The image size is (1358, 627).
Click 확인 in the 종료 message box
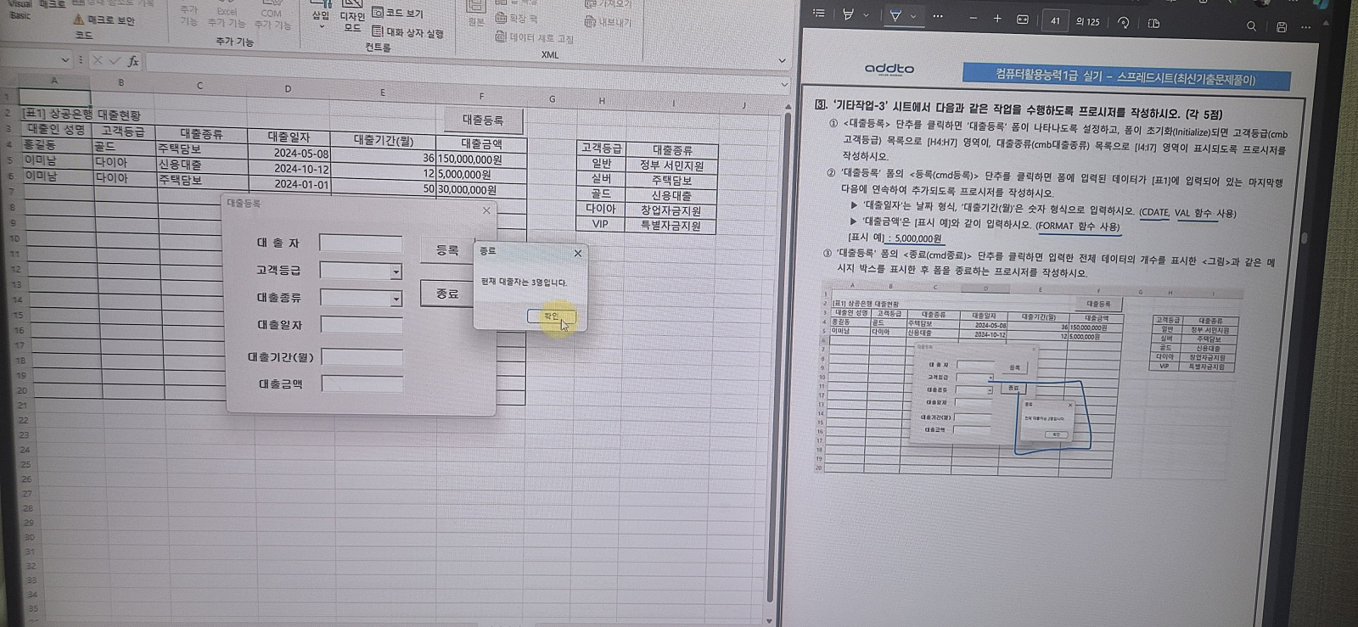pyautogui.click(x=551, y=316)
